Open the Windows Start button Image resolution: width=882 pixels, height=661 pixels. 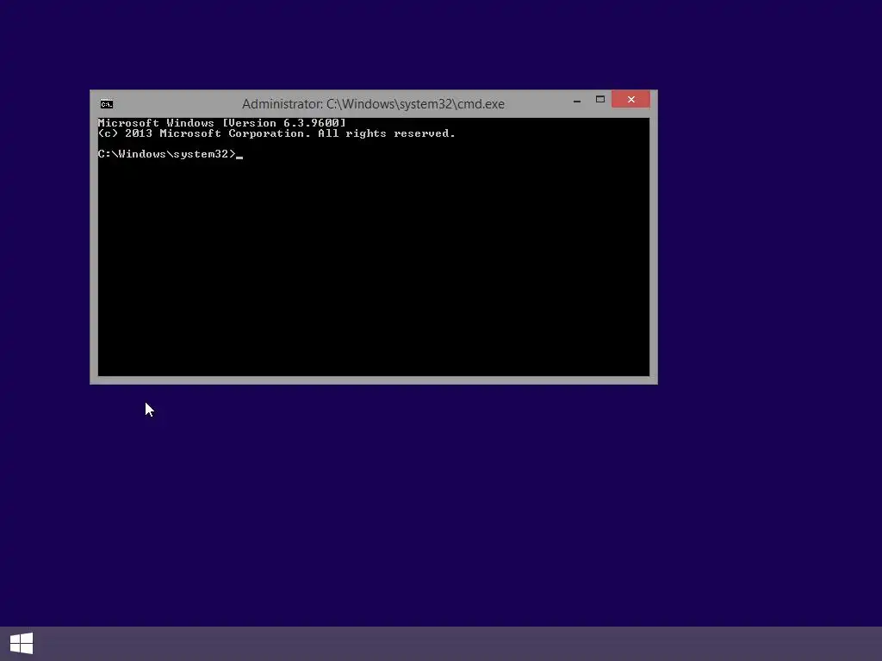[x=22, y=644]
